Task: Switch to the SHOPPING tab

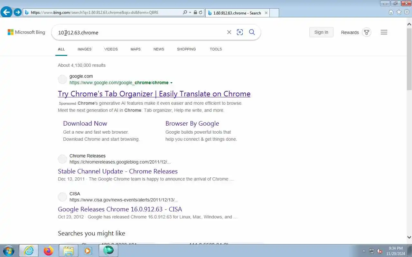Action: point(186,49)
